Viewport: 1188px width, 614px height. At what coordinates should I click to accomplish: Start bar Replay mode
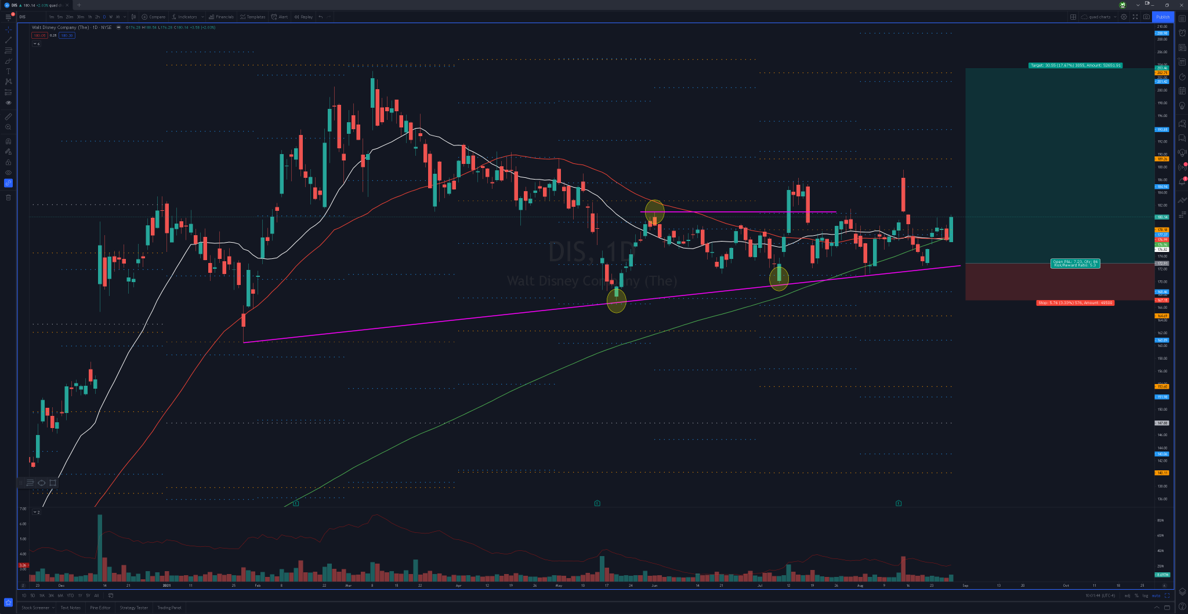coord(303,17)
